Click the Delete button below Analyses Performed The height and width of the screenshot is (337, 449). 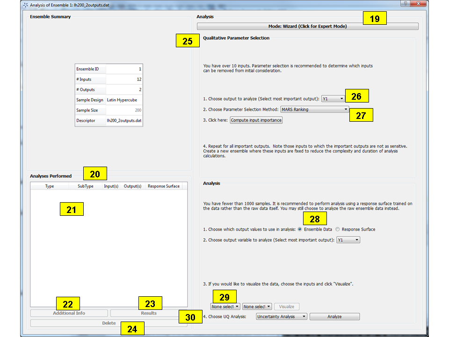click(x=109, y=323)
